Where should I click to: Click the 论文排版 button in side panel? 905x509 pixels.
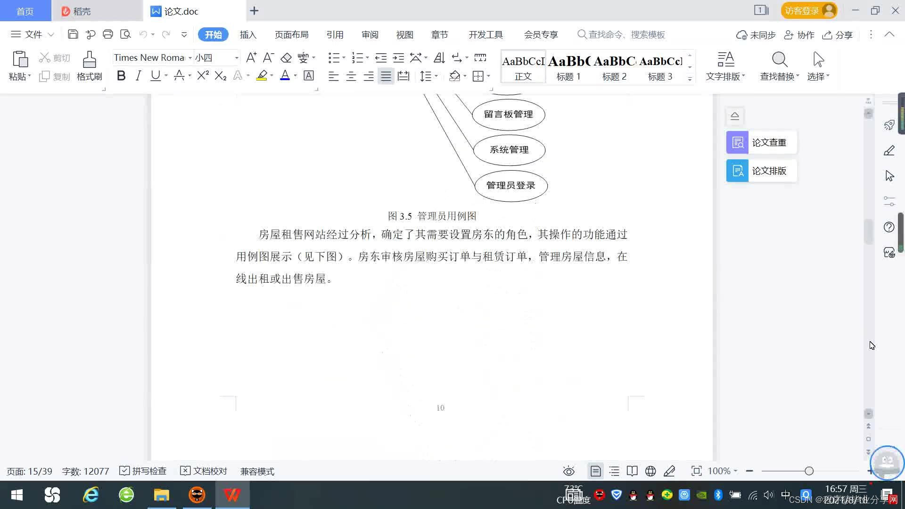(x=761, y=171)
